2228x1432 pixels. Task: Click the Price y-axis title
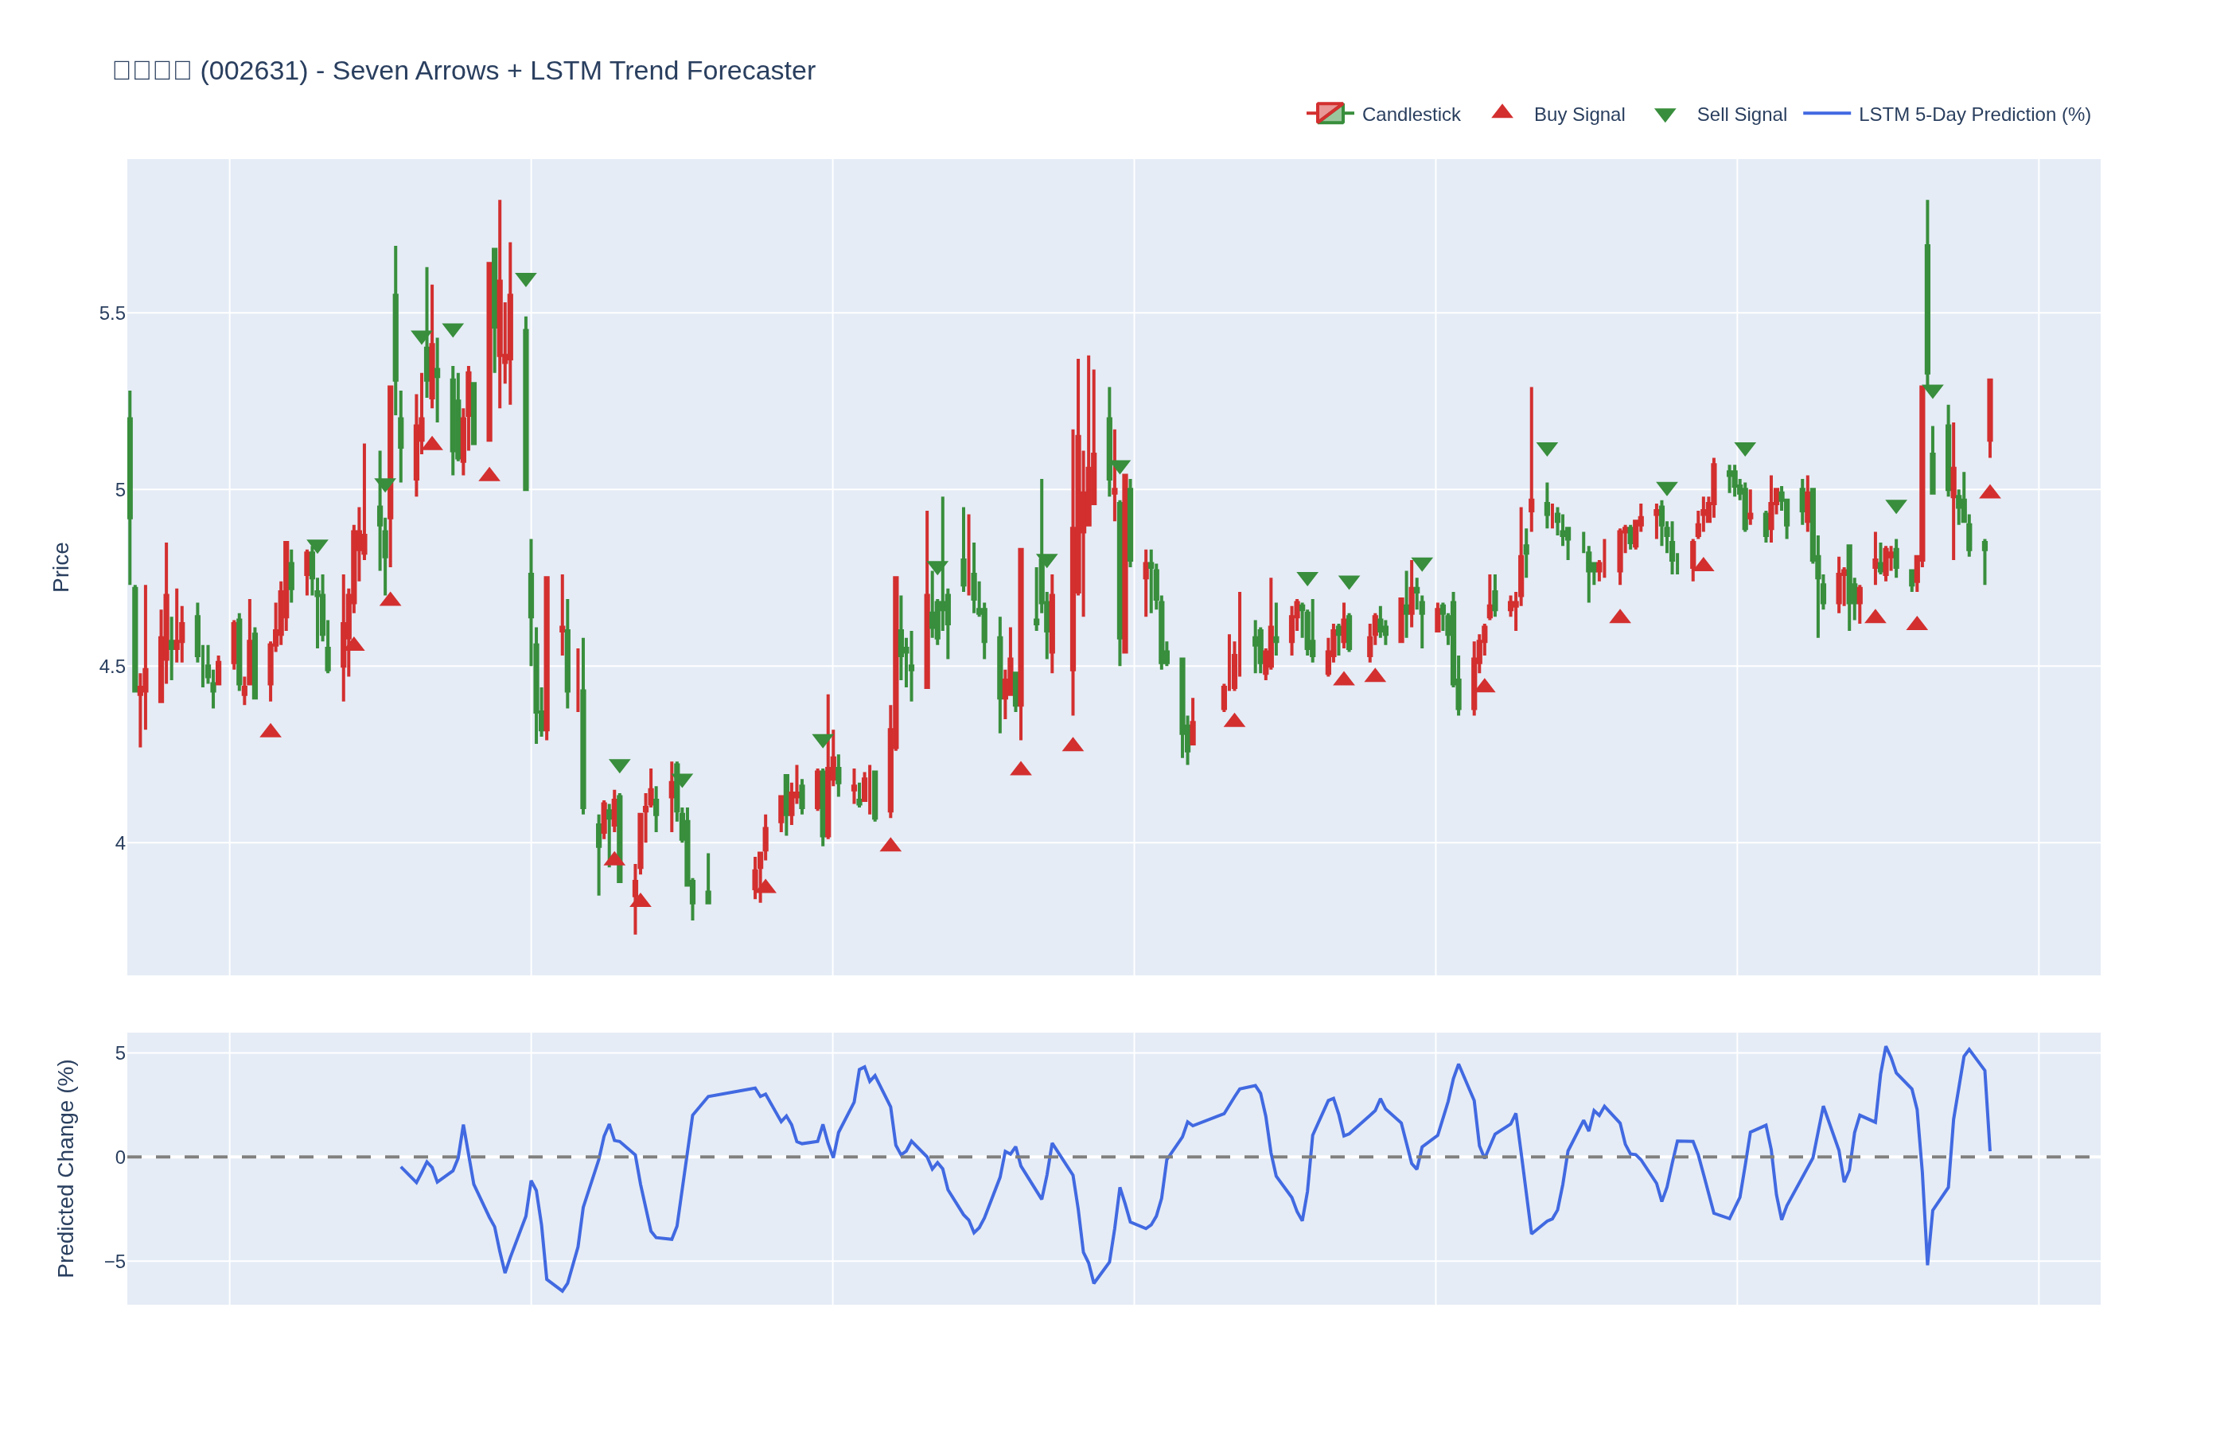coord(61,567)
